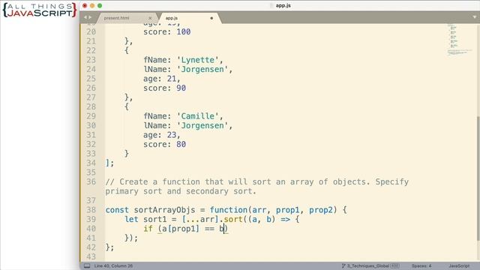
Task: Place cursor on 'Camille' string
Action: (x=198, y=116)
